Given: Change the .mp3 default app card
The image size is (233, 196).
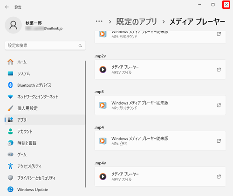Looking at the screenshot, I should tap(160, 105).
